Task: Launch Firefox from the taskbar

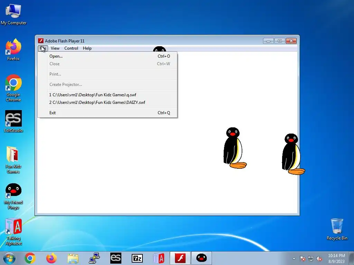Action: click(x=52, y=258)
